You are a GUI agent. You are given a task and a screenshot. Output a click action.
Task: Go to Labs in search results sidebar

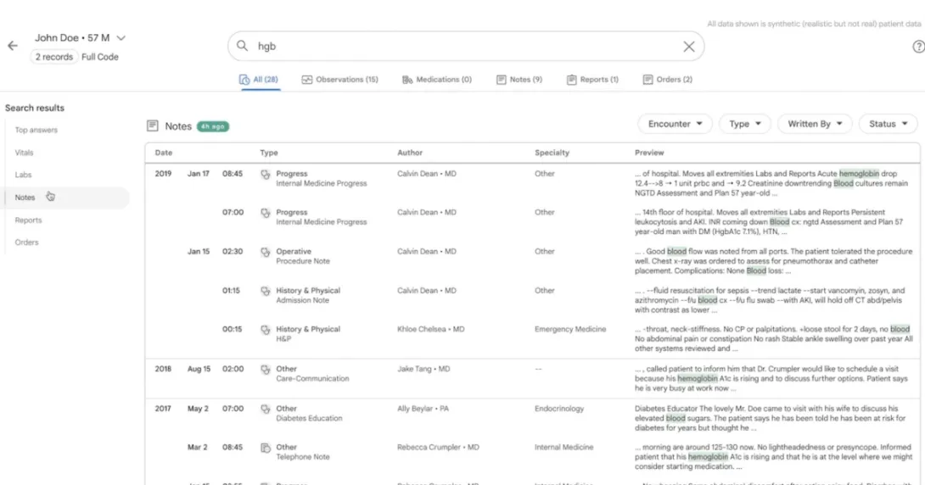[23, 175]
